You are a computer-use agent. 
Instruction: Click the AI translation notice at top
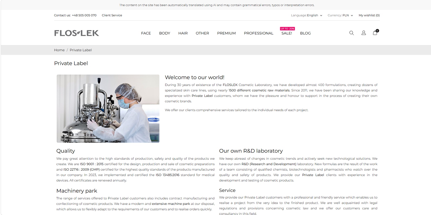pos(217,5)
